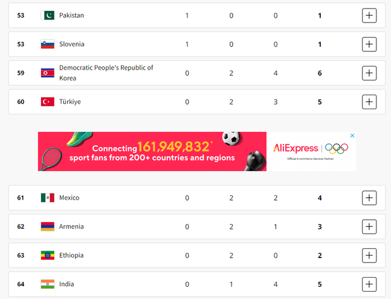The height and width of the screenshot is (299, 391).
Task: Open the DPR Korea row plus expander
Action: [x=369, y=73]
